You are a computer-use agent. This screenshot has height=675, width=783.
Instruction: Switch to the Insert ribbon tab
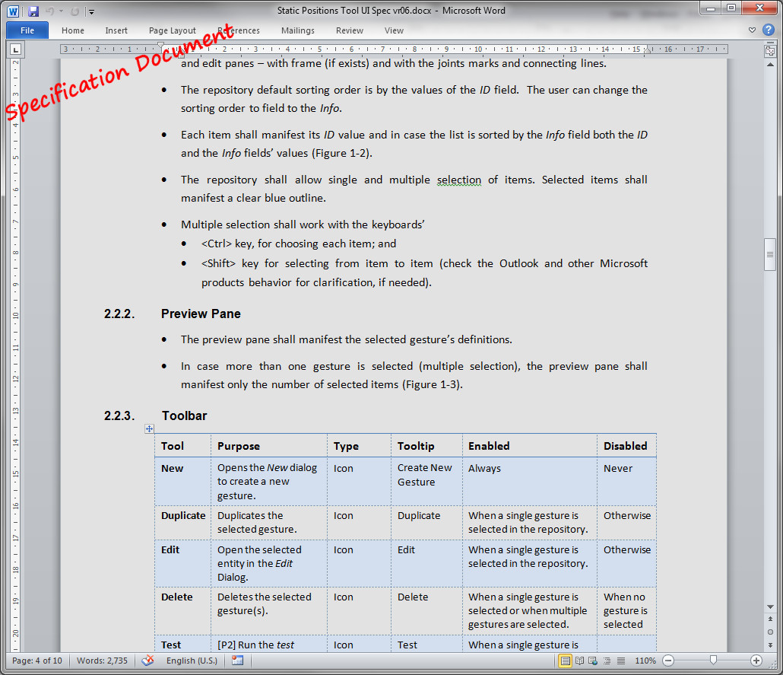[x=116, y=30]
